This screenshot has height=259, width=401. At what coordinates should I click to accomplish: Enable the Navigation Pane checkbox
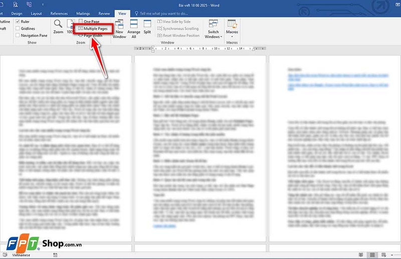18,35
